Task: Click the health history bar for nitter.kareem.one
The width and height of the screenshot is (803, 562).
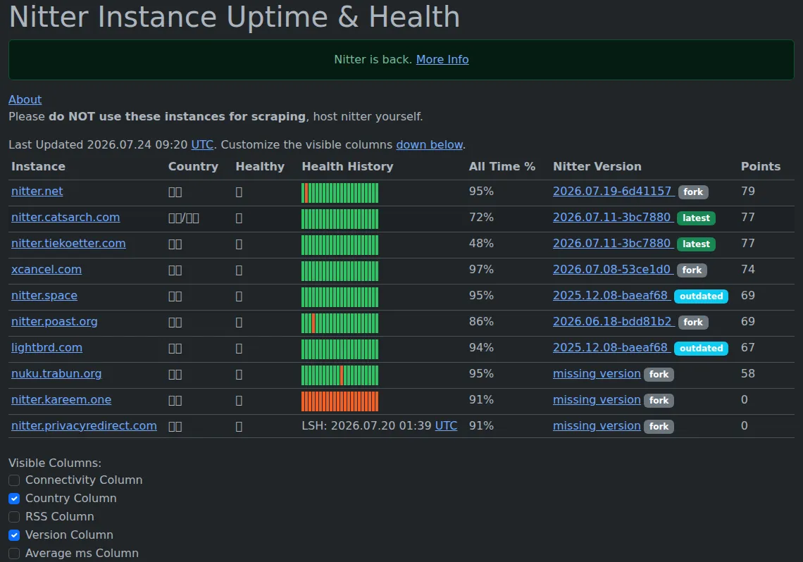Action: (340, 401)
